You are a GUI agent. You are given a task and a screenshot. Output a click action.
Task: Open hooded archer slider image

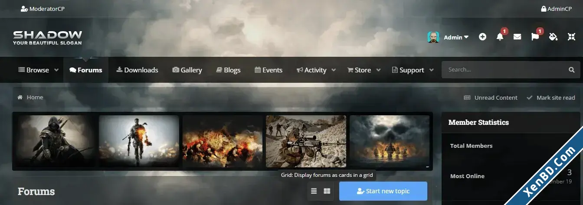coord(56,141)
